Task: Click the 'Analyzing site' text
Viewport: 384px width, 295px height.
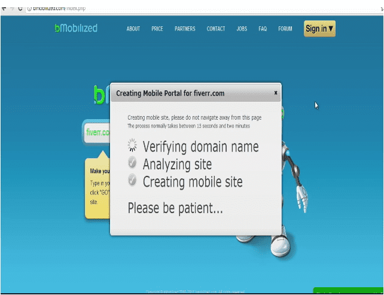Action: tap(177, 164)
